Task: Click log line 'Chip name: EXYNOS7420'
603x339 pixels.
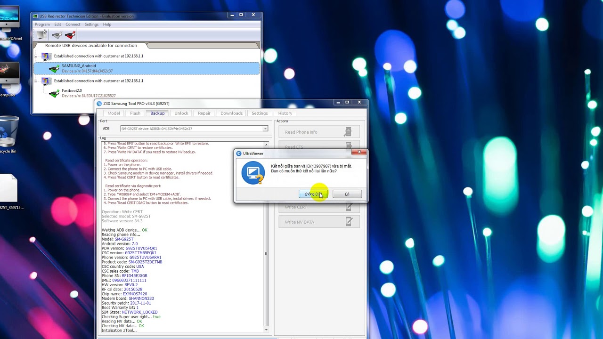Action: click(124, 294)
